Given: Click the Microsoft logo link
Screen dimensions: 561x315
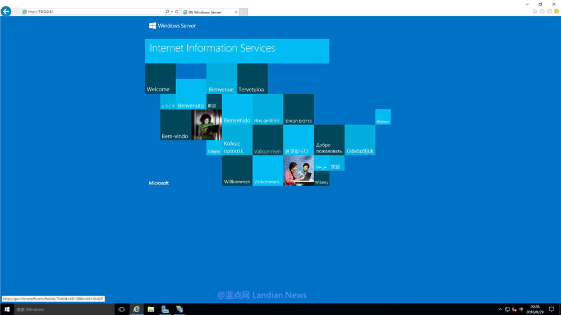Looking at the screenshot, I should point(159,183).
